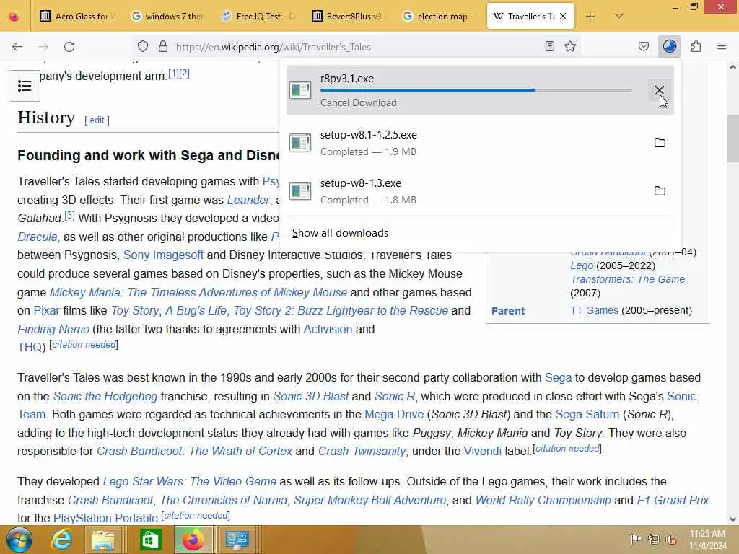Click the page vertical scrollbar thumb
Viewport: 739px width, 554px height.
733,138
